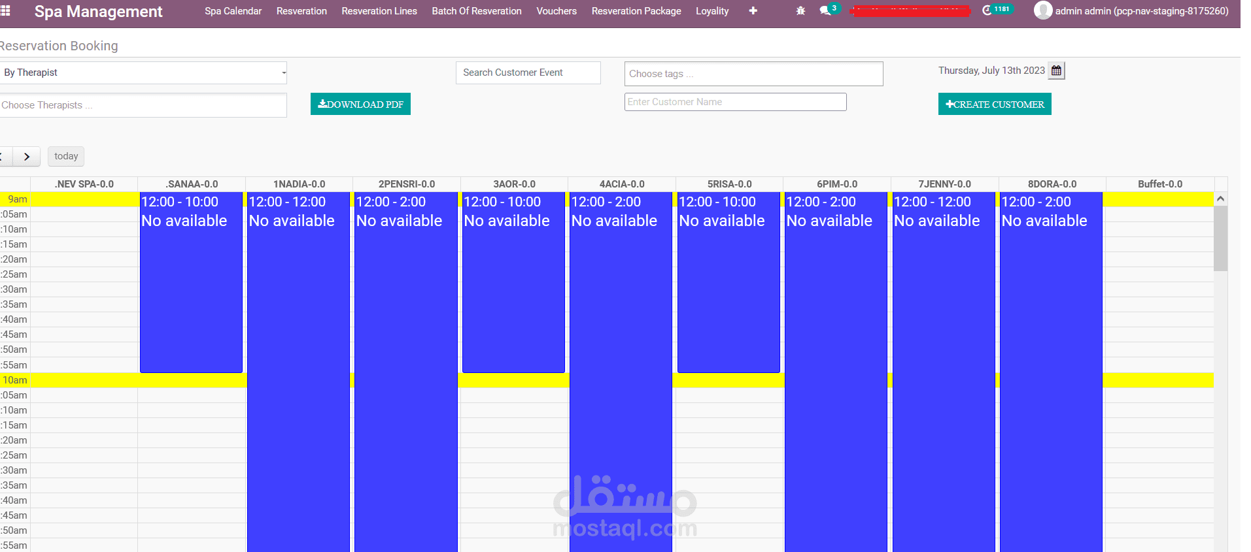Click the Create Customer button
Image resolution: width=1251 pixels, height=552 pixels.
pyautogui.click(x=995, y=104)
